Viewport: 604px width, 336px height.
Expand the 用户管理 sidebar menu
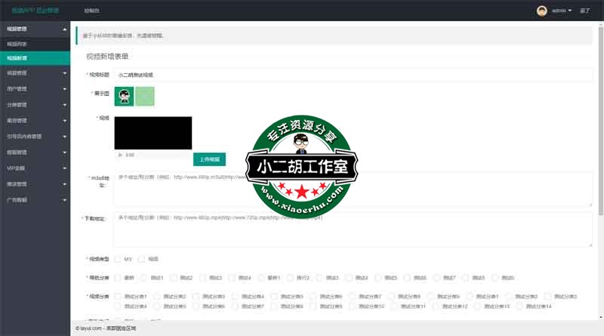34,89
